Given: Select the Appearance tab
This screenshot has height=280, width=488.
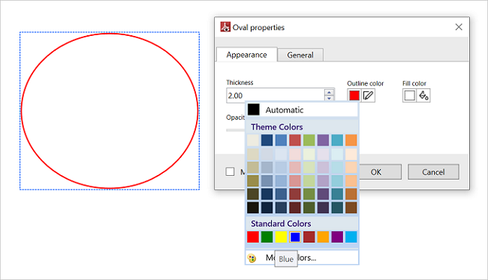Looking at the screenshot, I should pyautogui.click(x=246, y=55).
